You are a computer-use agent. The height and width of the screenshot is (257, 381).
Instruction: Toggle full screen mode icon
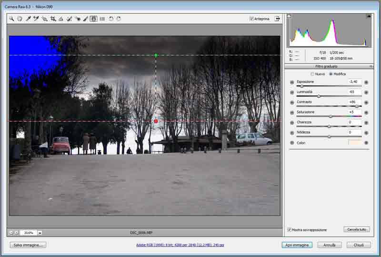pyautogui.click(x=277, y=19)
